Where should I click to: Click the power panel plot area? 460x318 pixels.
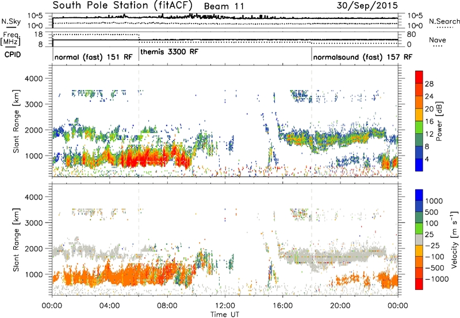tap(225, 121)
